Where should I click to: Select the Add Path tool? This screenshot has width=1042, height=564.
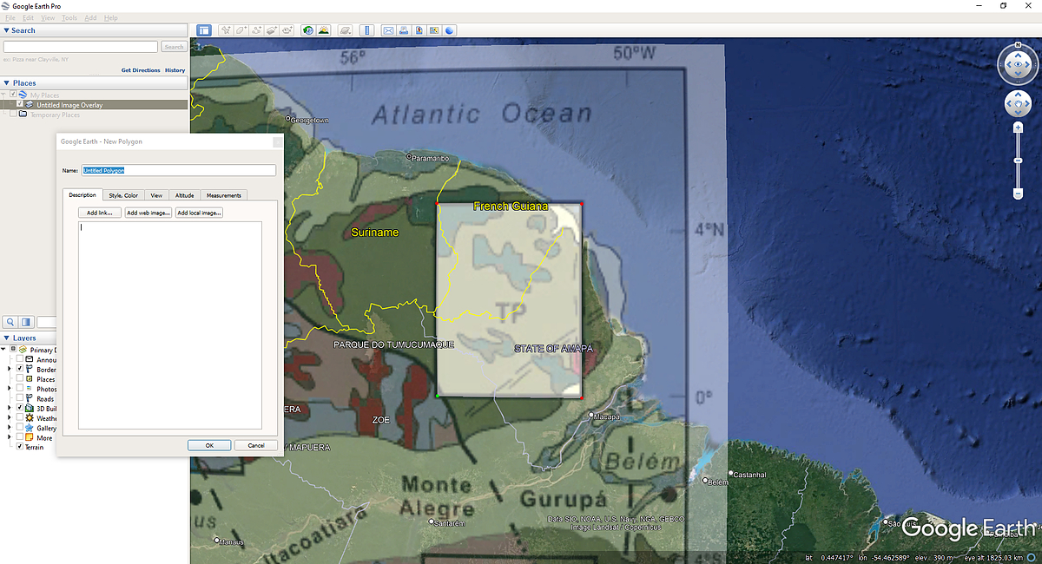pos(257,30)
